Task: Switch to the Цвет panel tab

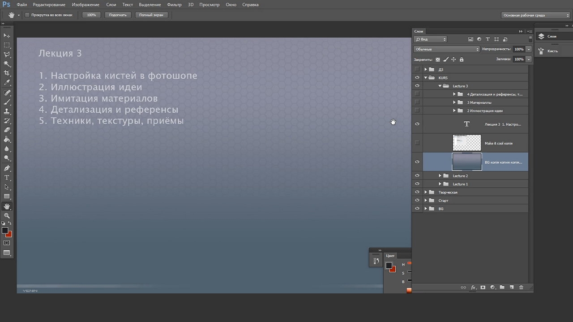Action: tap(390, 256)
